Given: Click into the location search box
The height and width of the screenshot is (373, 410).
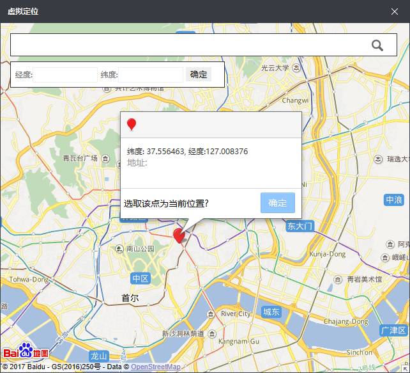Looking at the screenshot, I should pos(188,45).
